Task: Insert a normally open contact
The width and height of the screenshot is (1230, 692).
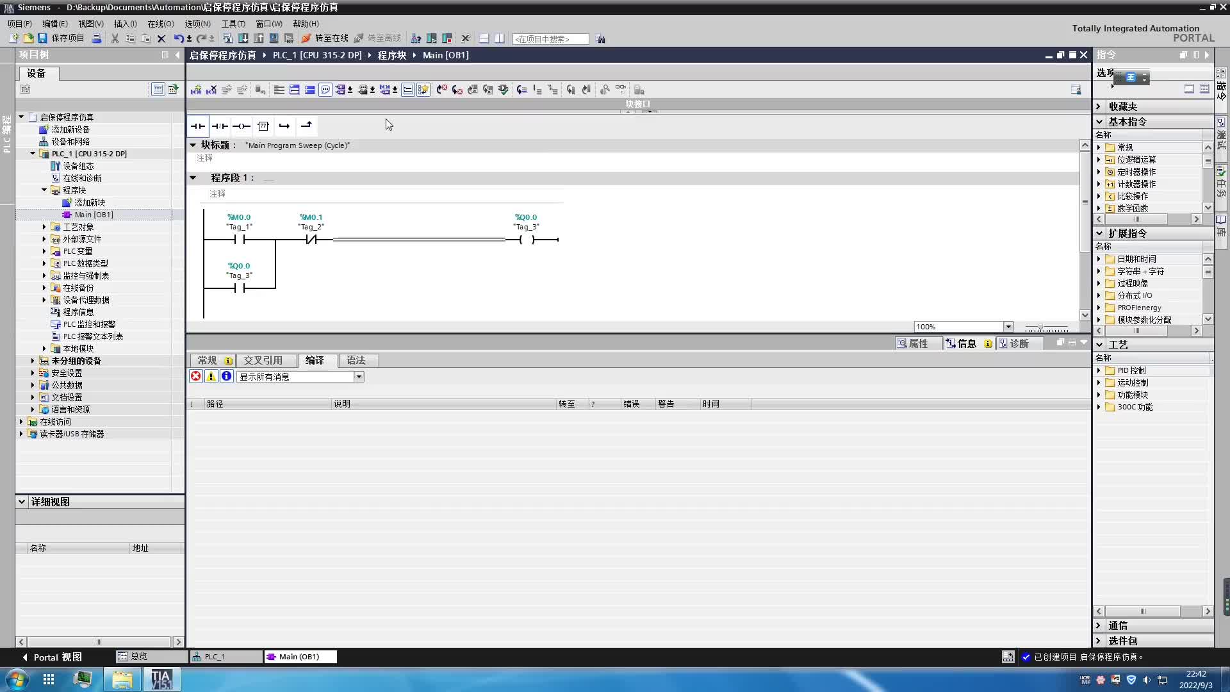Action: 198,126
